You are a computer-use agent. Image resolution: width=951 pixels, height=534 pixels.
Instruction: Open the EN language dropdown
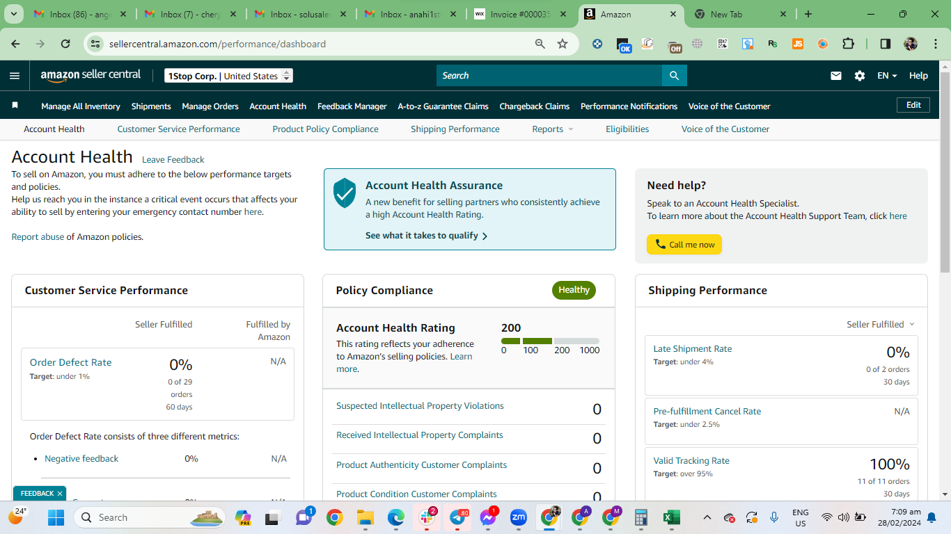click(887, 76)
